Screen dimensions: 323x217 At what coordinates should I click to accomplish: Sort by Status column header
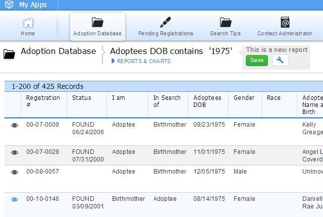click(82, 98)
